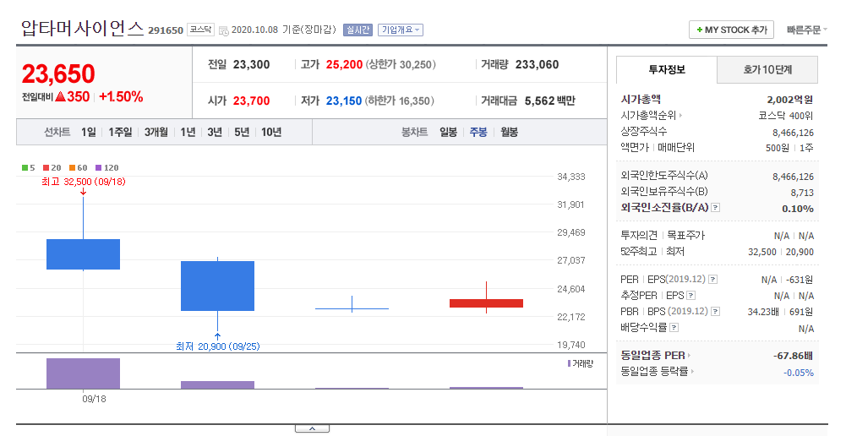This screenshot has width=846, height=436.
Task: Click the 동일업종 등락률 value -0.05%
Action: (x=799, y=373)
